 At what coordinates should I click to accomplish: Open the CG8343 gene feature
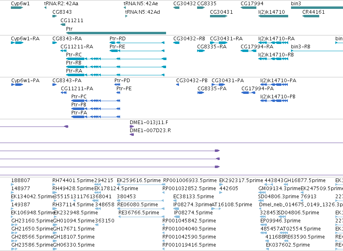point(55,16)
